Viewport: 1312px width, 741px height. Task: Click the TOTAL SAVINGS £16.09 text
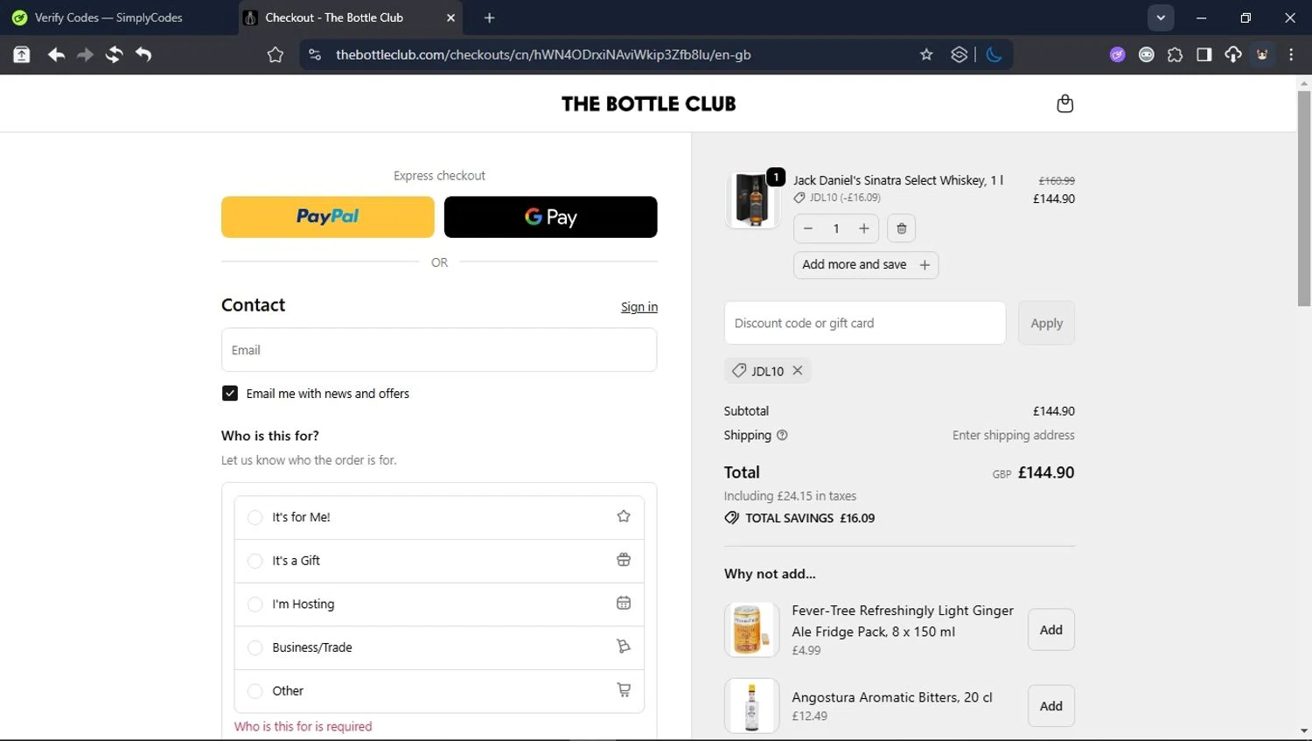[810, 518]
